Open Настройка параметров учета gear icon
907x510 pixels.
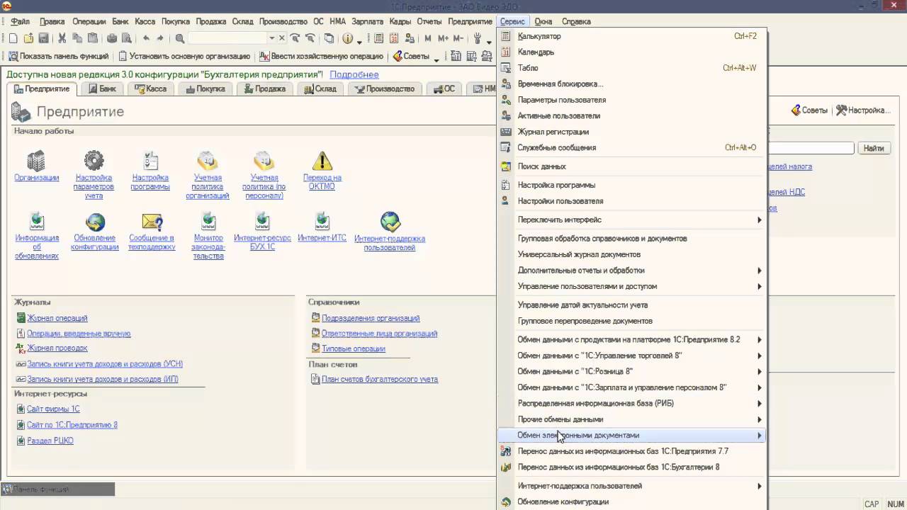coord(94,161)
